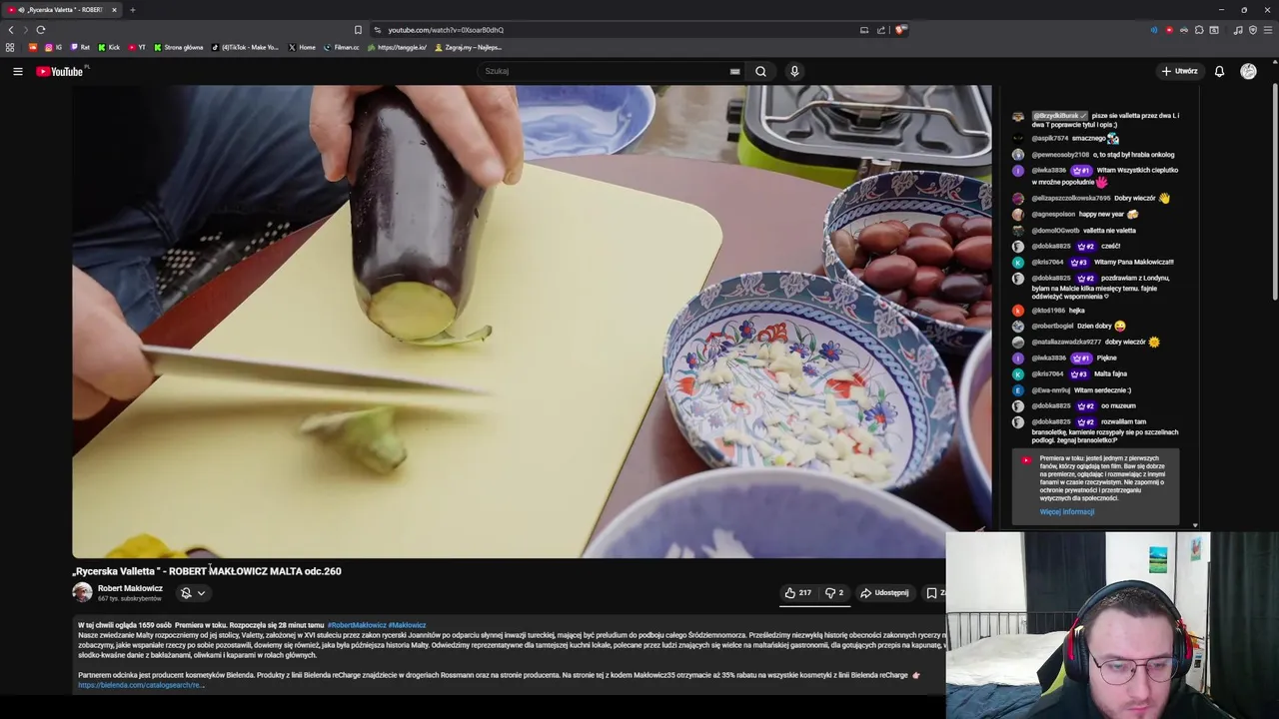Click the Utwórz create button

[1179, 71]
